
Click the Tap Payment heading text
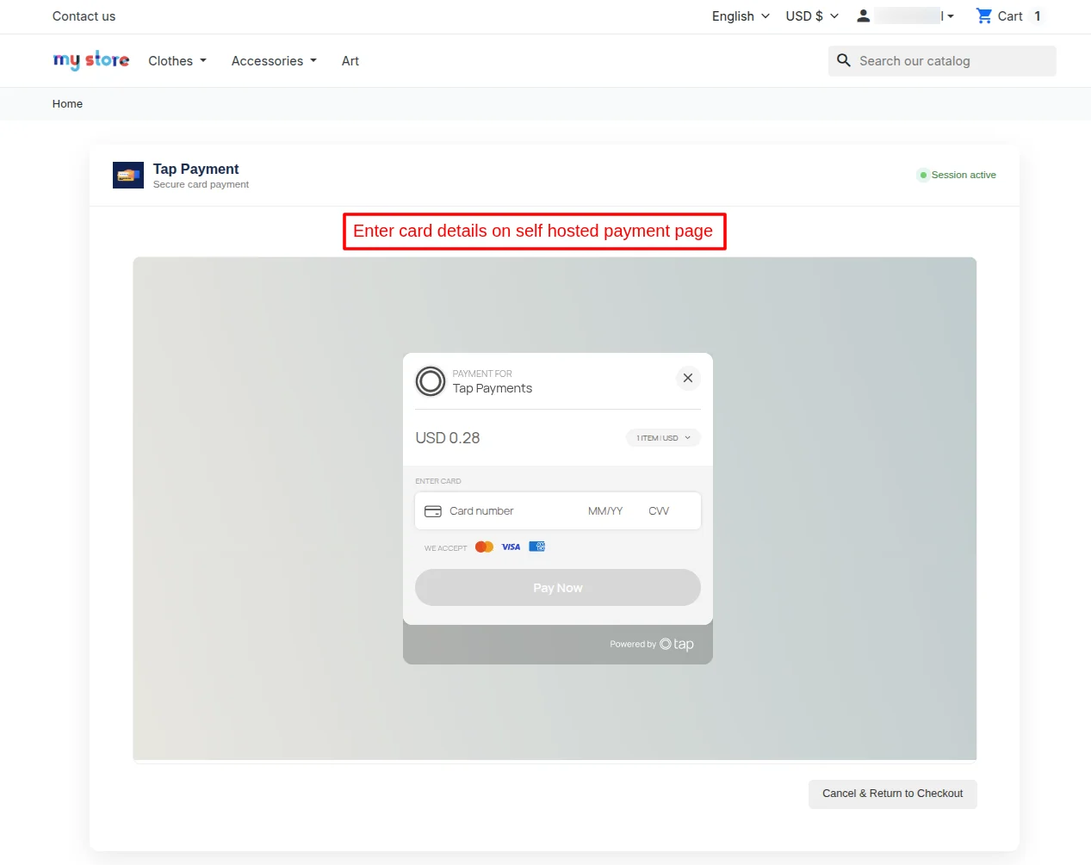tap(196, 170)
